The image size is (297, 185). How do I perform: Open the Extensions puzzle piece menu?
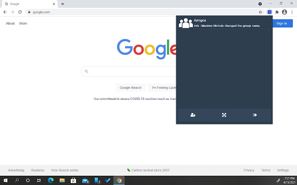[x=277, y=12]
